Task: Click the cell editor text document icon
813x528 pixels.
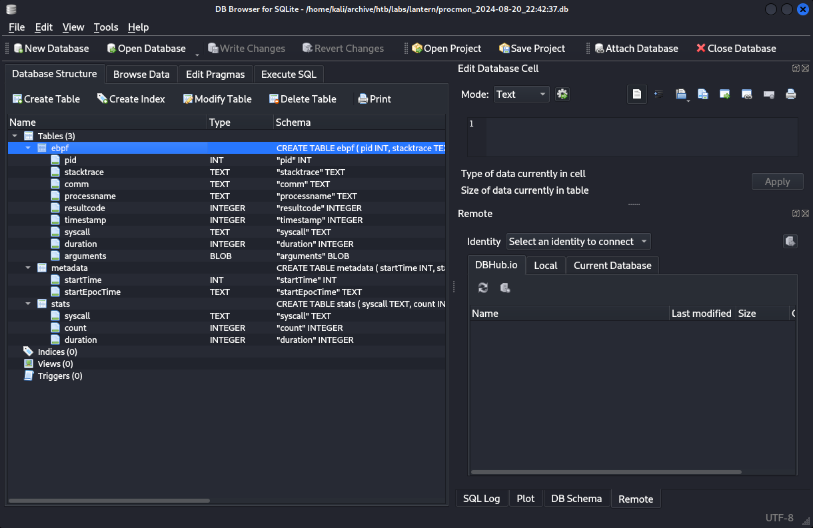Action: coord(637,95)
